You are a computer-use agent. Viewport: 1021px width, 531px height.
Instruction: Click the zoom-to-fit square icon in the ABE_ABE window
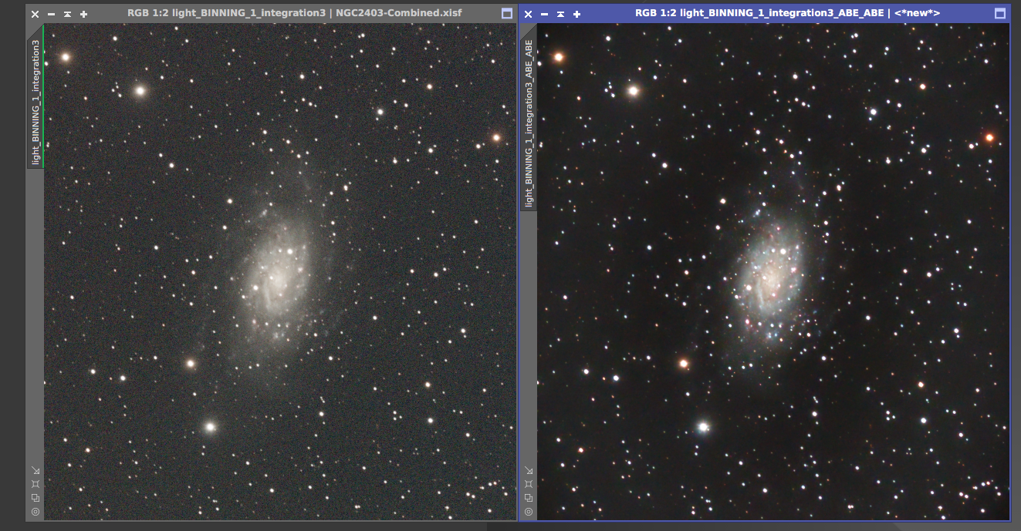(529, 484)
